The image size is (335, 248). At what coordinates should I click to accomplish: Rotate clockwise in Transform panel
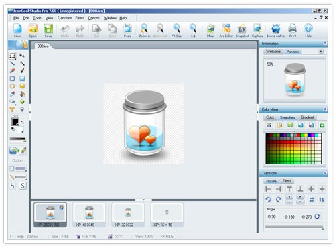[279, 199]
